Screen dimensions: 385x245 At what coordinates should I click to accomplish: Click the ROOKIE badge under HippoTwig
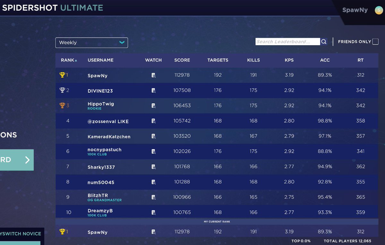click(94, 109)
